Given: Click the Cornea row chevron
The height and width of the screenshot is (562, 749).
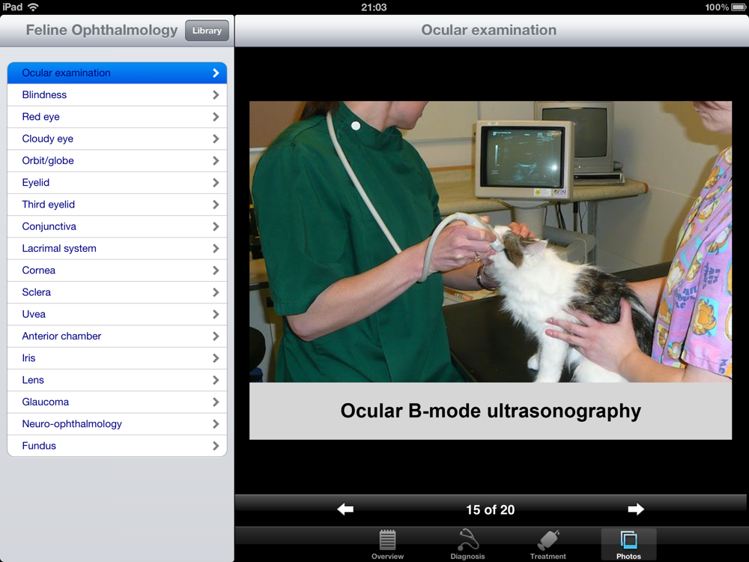Looking at the screenshot, I should 216,271.
